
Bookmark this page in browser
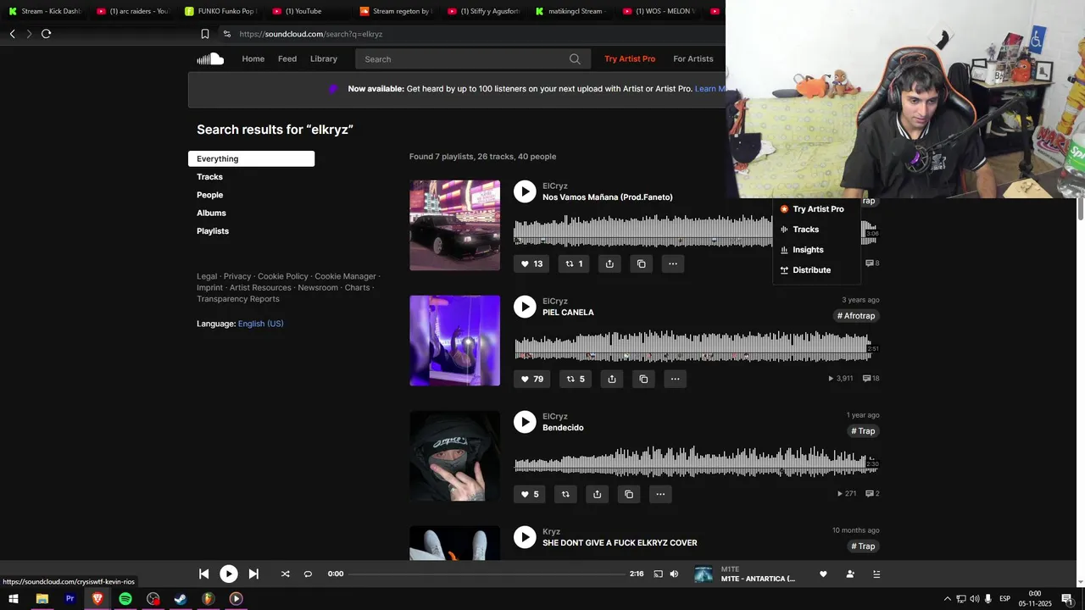pos(205,34)
